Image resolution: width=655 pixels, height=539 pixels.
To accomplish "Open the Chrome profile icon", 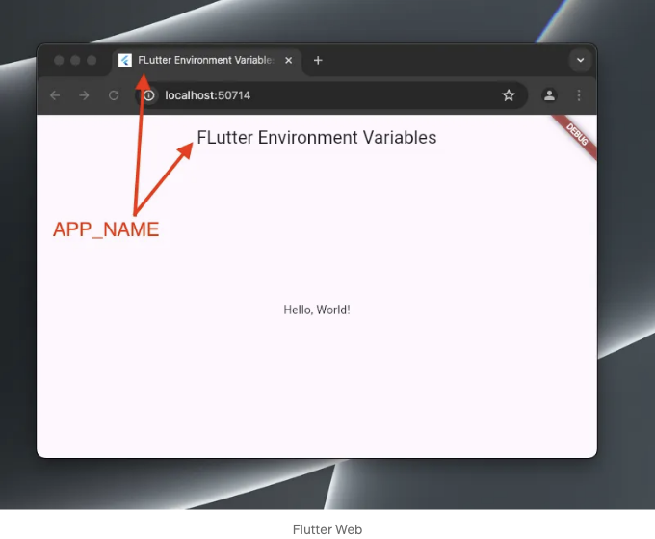I will click(x=549, y=95).
